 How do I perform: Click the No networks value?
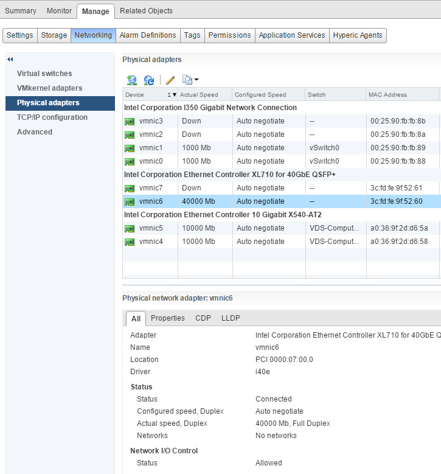tap(276, 435)
